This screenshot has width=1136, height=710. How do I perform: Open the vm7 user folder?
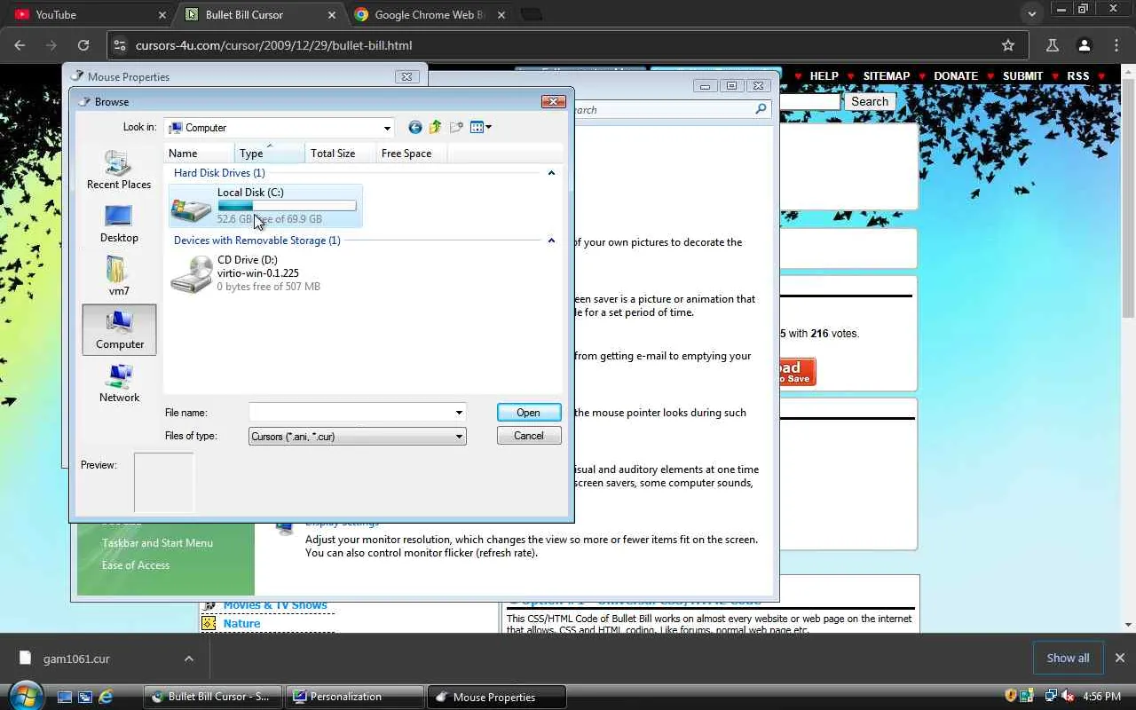click(x=119, y=276)
